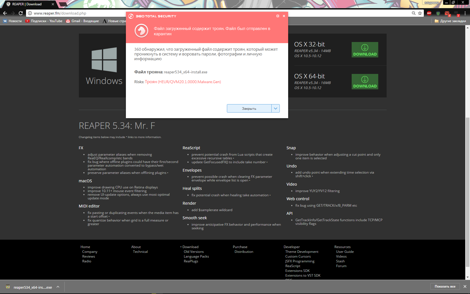The image size is (470, 294).
Task: Open the zoom magnifier icon in address bar
Action: [413, 13]
